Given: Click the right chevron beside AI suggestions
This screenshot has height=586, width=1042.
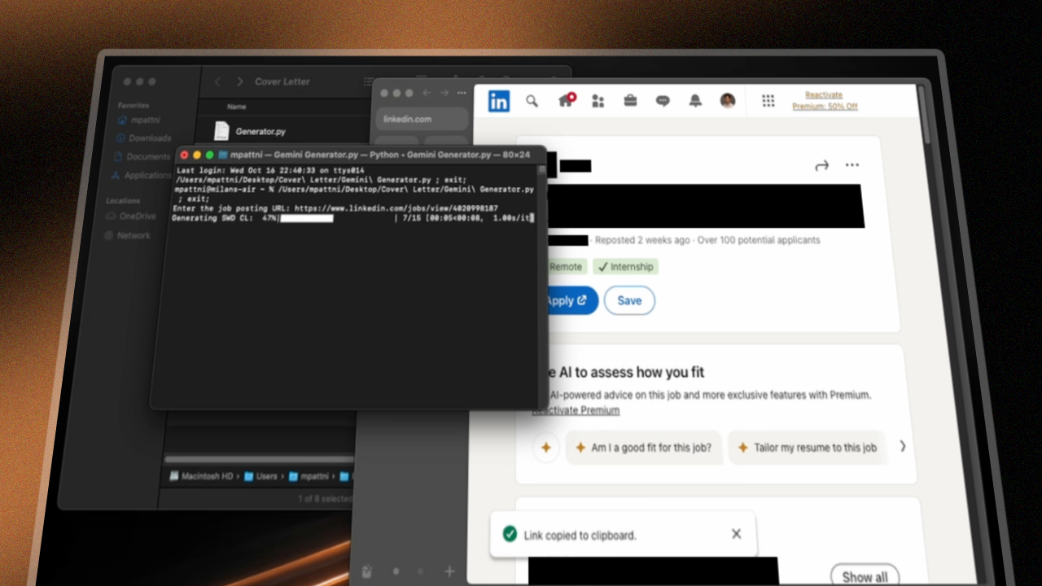Looking at the screenshot, I should tap(902, 446).
